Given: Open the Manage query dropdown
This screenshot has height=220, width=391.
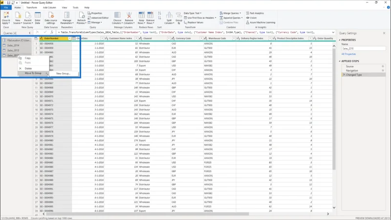Looking at the screenshot, I should (95, 22).
